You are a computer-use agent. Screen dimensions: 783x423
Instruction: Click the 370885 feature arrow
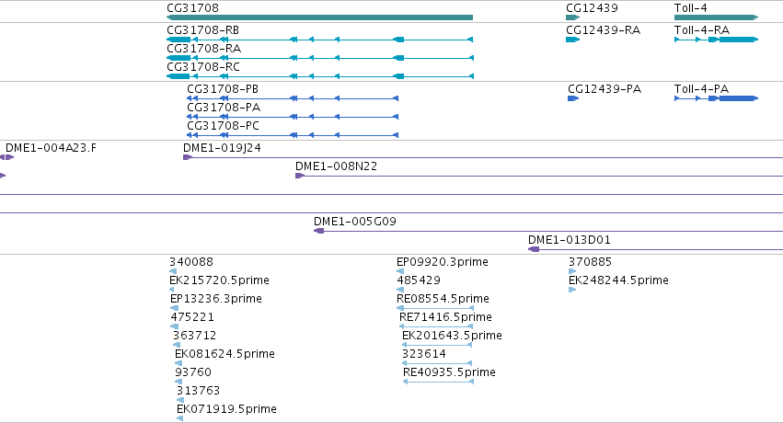click(x=572, y=271)
